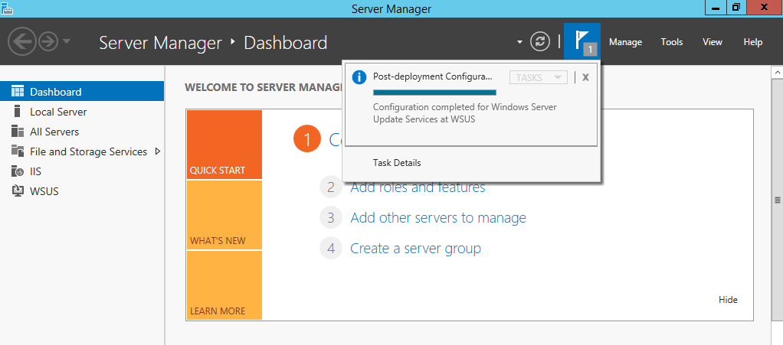Image resolution: width=783 pixels, height=345 pixels.
Task: Open Local Server from sidebar
Action: click(58, 112)
